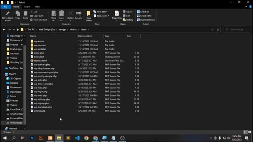Viewport: 253px width, 142px height.
Task: Click the Paste ribbon icon
Action: (x=25, y=13)
